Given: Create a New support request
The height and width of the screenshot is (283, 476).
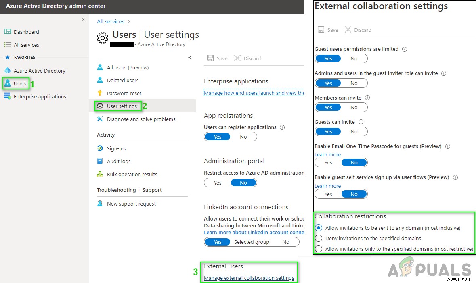Looking at the screenshot, I should pos(131,204).
